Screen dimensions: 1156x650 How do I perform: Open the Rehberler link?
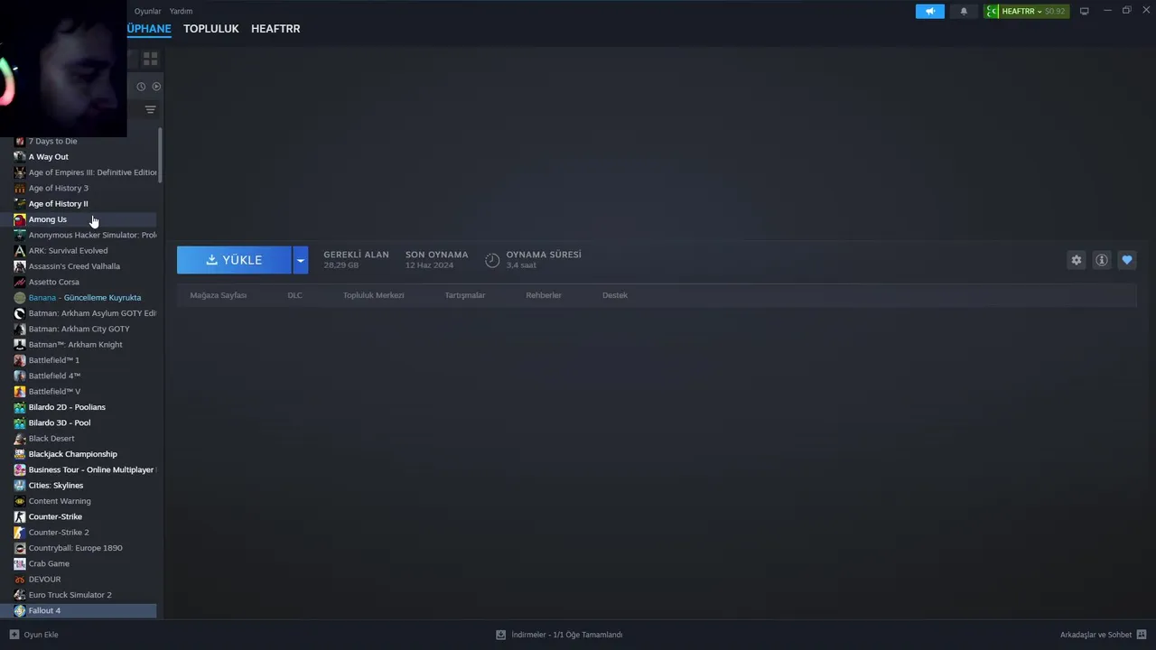pos(544,295)
